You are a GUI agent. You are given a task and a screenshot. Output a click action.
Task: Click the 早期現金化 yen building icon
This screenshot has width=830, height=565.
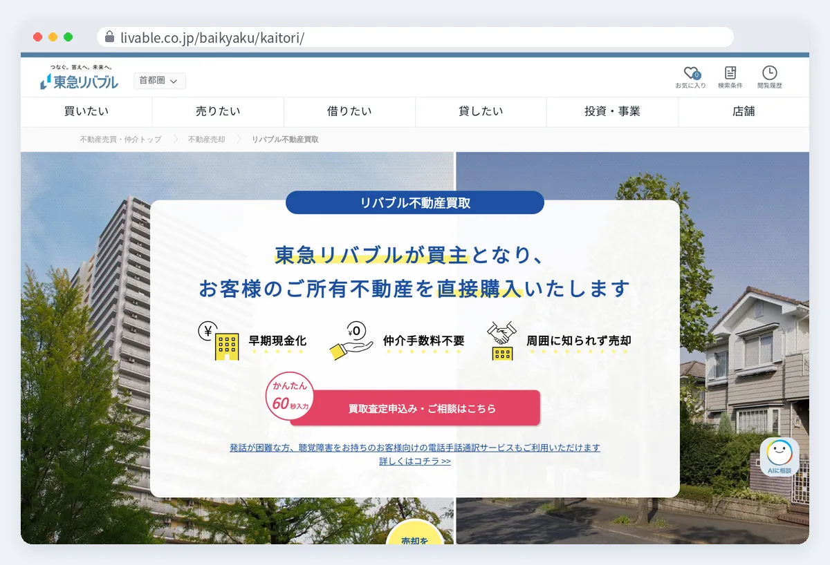coord(219,341)
